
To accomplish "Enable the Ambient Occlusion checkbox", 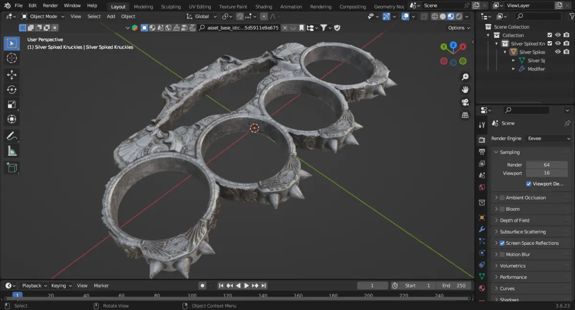I will [502, 198].
